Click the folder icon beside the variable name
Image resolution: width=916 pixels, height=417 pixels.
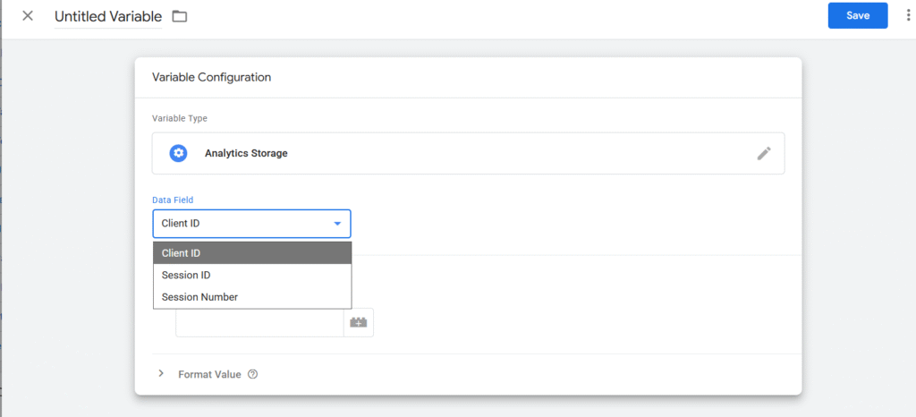180,16
